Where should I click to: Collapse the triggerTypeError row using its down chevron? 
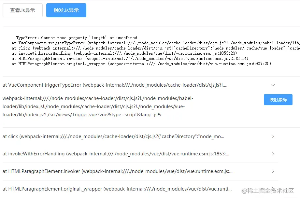pyautogui.click(x=273, y=85)
